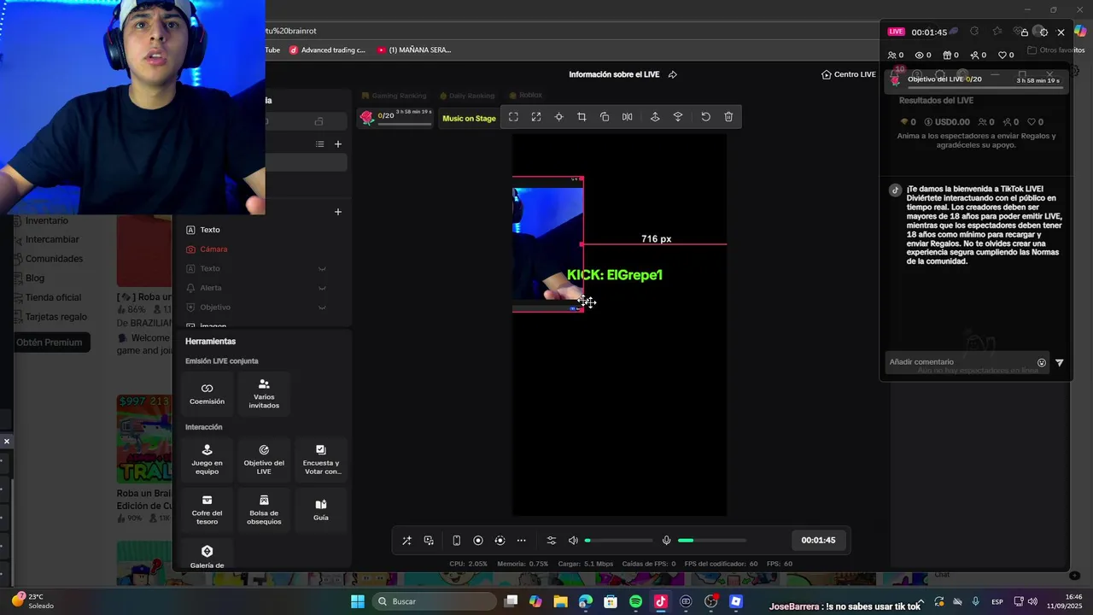Click the reset rotate arrow icon
This screenshot has height=615, width=1093.
coord(705,117)
